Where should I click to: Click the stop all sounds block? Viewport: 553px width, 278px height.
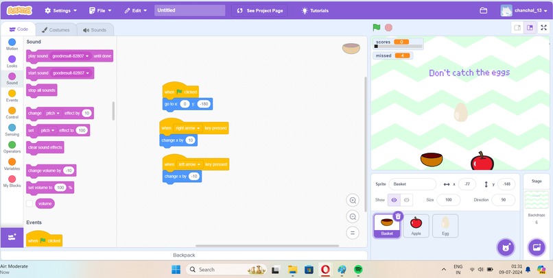(42, 90)
